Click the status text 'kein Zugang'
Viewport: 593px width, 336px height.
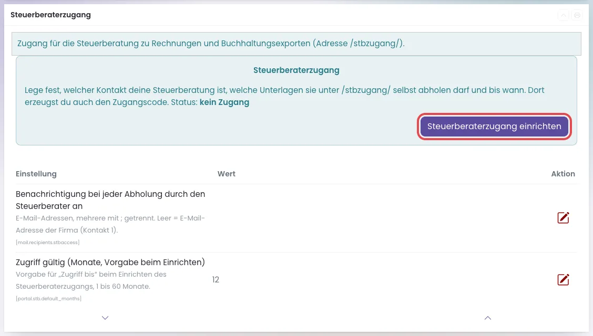(224, 102)
